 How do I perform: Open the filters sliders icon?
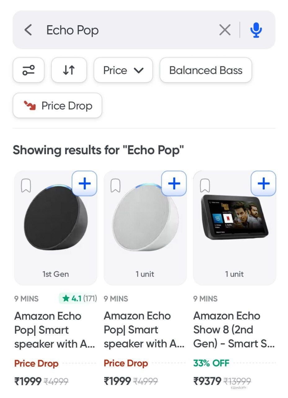(x=29, y=70)
